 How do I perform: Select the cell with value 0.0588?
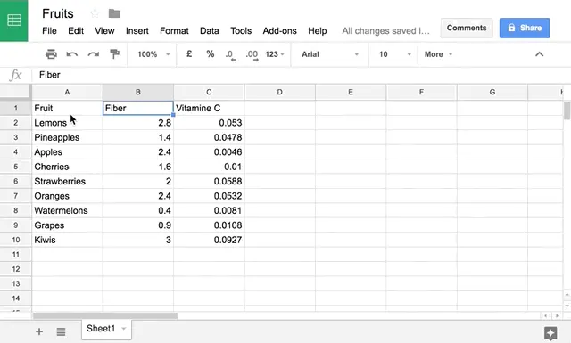tap(209, 181)
